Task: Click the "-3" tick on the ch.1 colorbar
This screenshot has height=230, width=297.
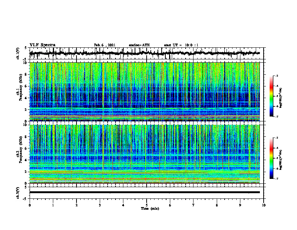Action: 277,76
